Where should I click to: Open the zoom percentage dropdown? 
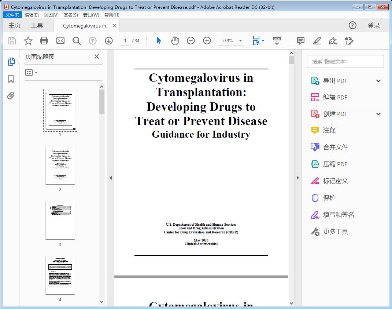pos(240,41)
